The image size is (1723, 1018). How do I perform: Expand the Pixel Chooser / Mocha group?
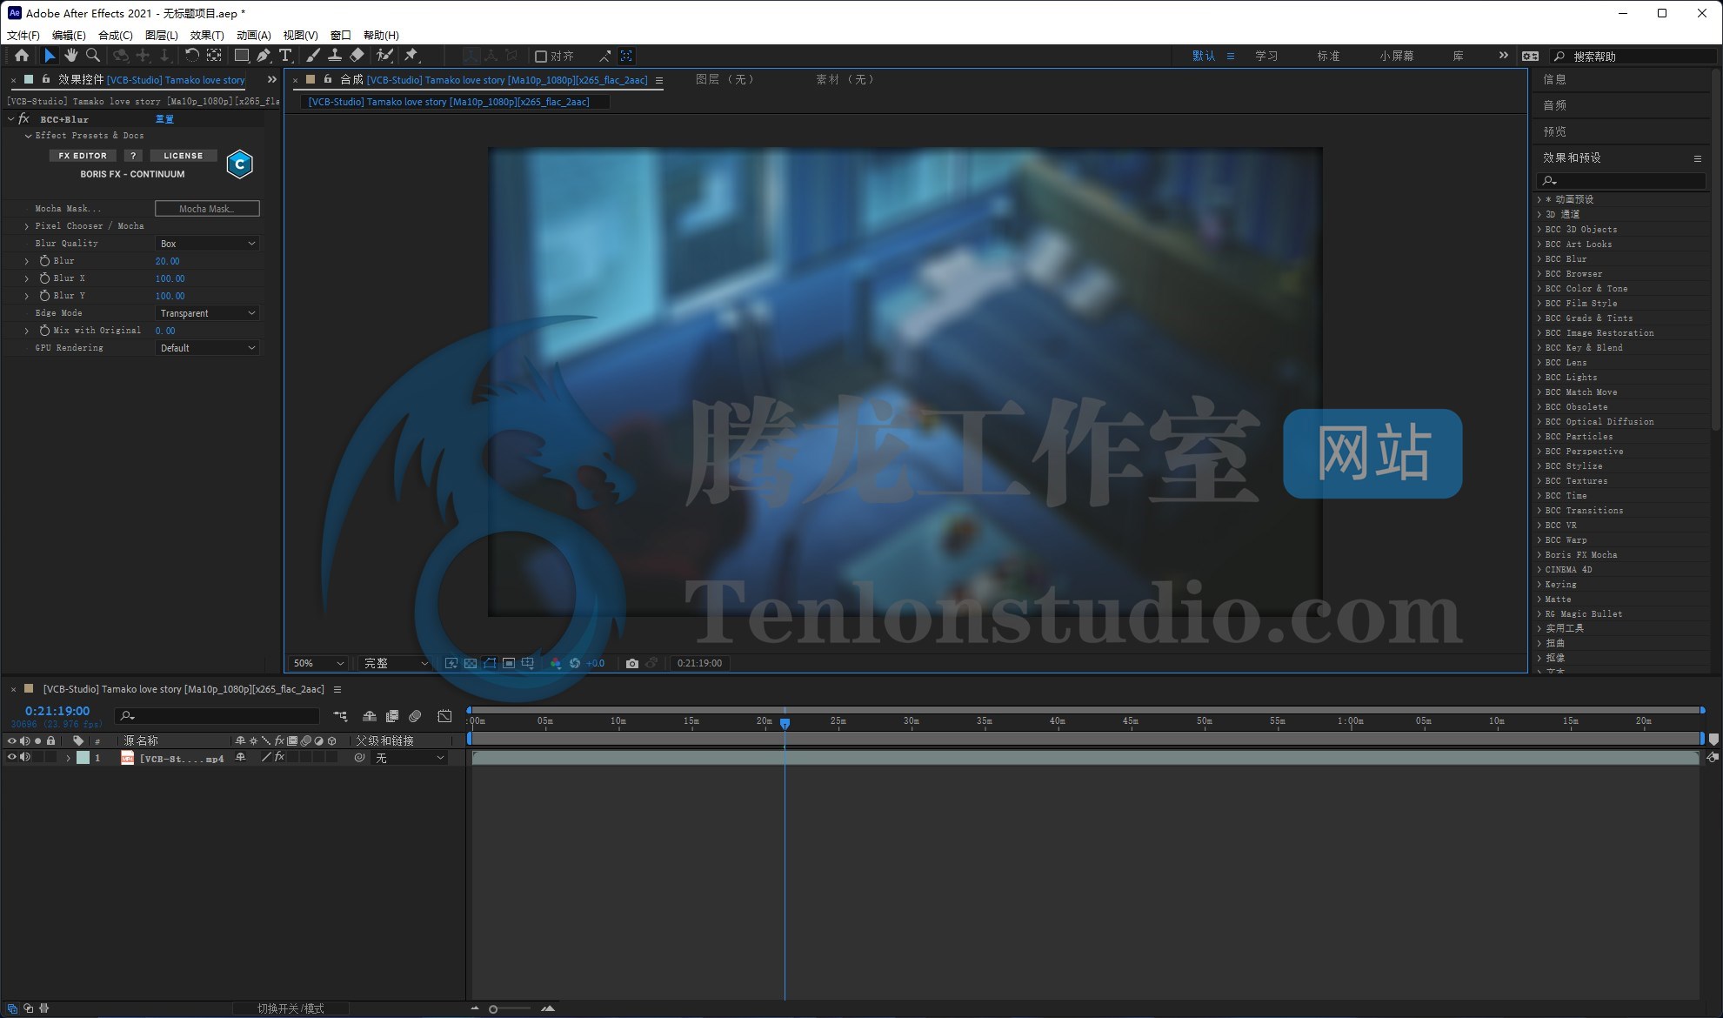coord(27,226)
